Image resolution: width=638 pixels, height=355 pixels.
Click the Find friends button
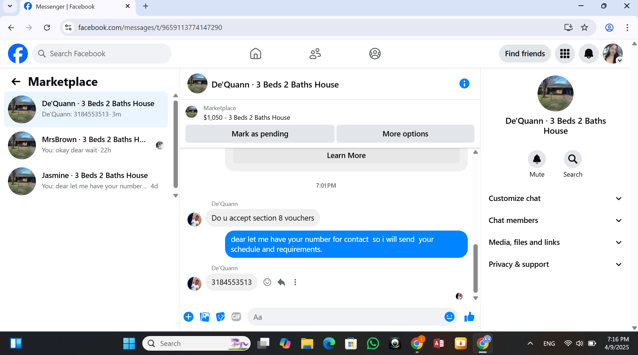525,54
